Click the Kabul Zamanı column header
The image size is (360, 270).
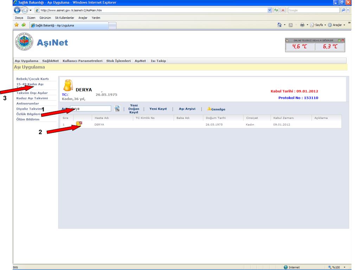pos(284,118)
